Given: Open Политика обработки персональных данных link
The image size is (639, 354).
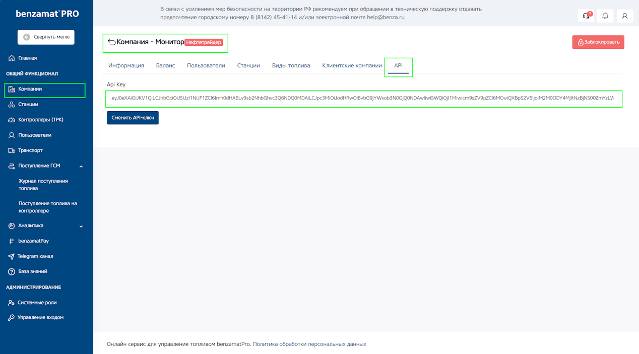Looking at the screenshot, I should point(309,344).
